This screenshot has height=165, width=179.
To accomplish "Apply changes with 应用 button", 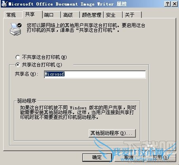I will point(161,157).
